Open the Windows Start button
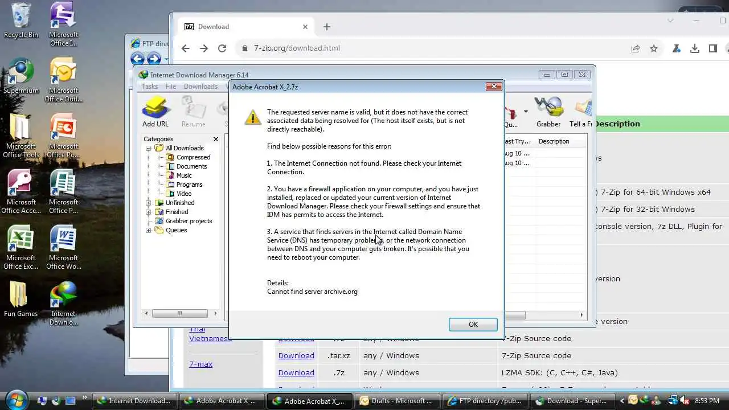Image resolution: width=729 pixels, height=410 pixels. [x=16, y=399]
